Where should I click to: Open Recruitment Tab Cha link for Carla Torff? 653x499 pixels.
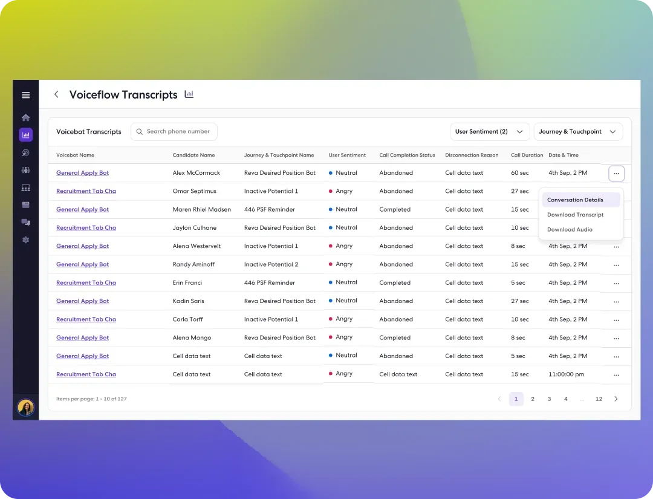(x=86, y=319)
